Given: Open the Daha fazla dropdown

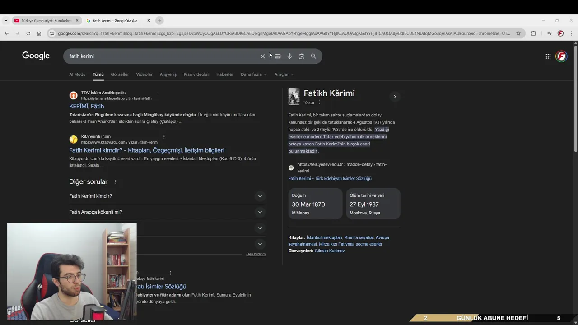Looking at the screenshot, I should [253, 74].
